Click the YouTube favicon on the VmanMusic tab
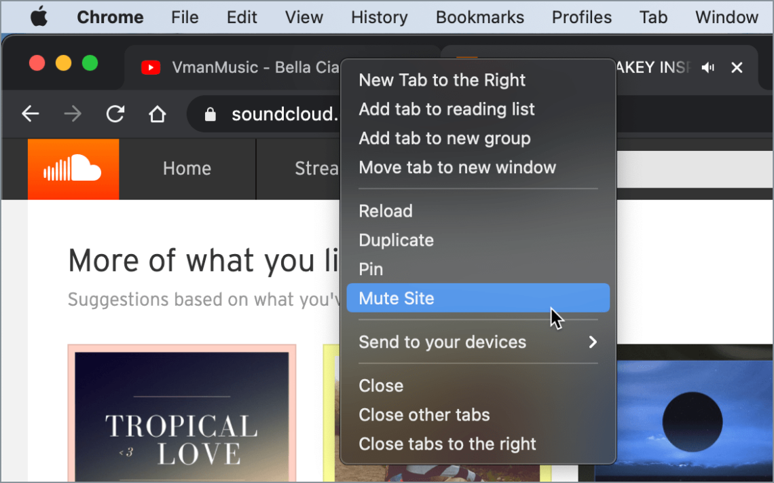The image size is (774, 483). click(150, 67)
